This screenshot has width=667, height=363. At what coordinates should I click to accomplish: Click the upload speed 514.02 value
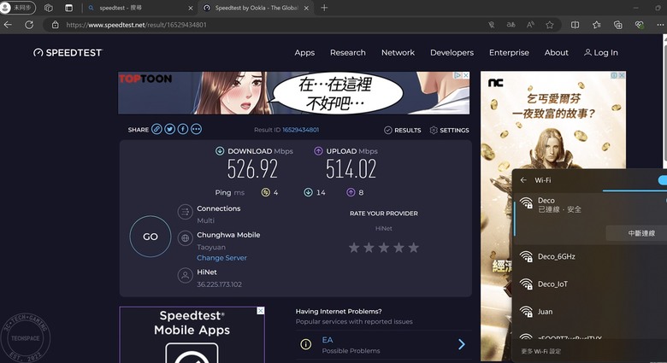coord(351,169)
